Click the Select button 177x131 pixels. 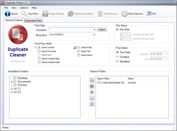tap(102, 29)
